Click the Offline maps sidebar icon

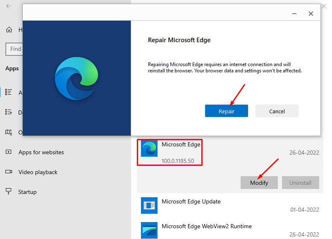pos(9,132)
